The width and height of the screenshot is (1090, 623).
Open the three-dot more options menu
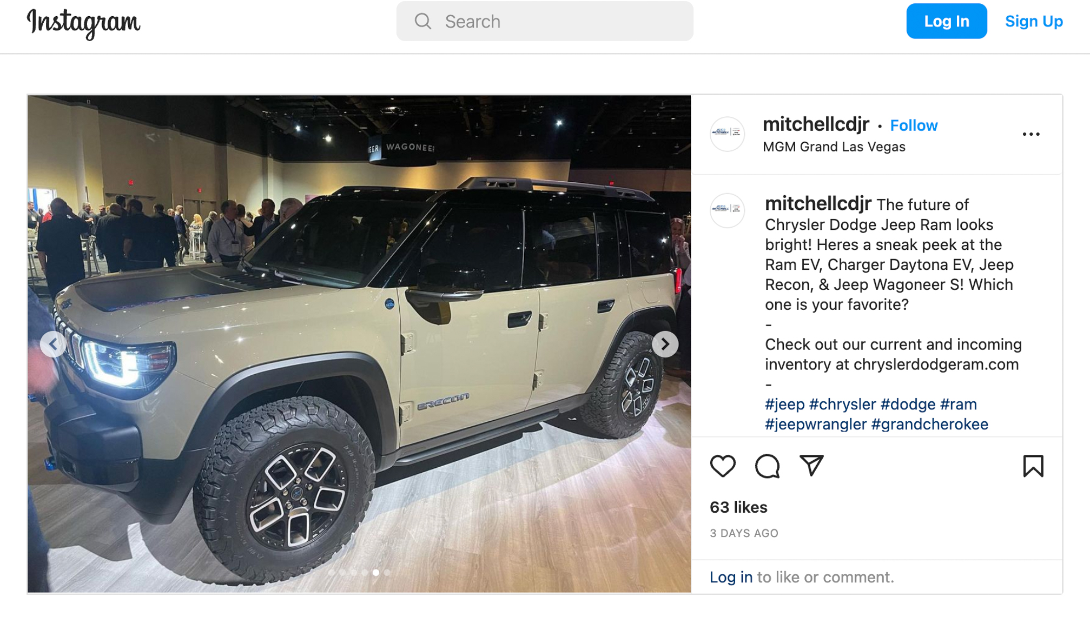(x=1031, y=134)
